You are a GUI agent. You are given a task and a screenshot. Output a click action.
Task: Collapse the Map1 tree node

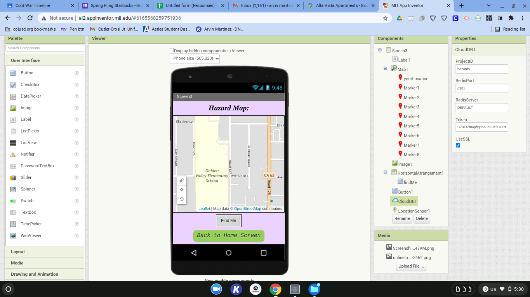click(x=385, y=69)
